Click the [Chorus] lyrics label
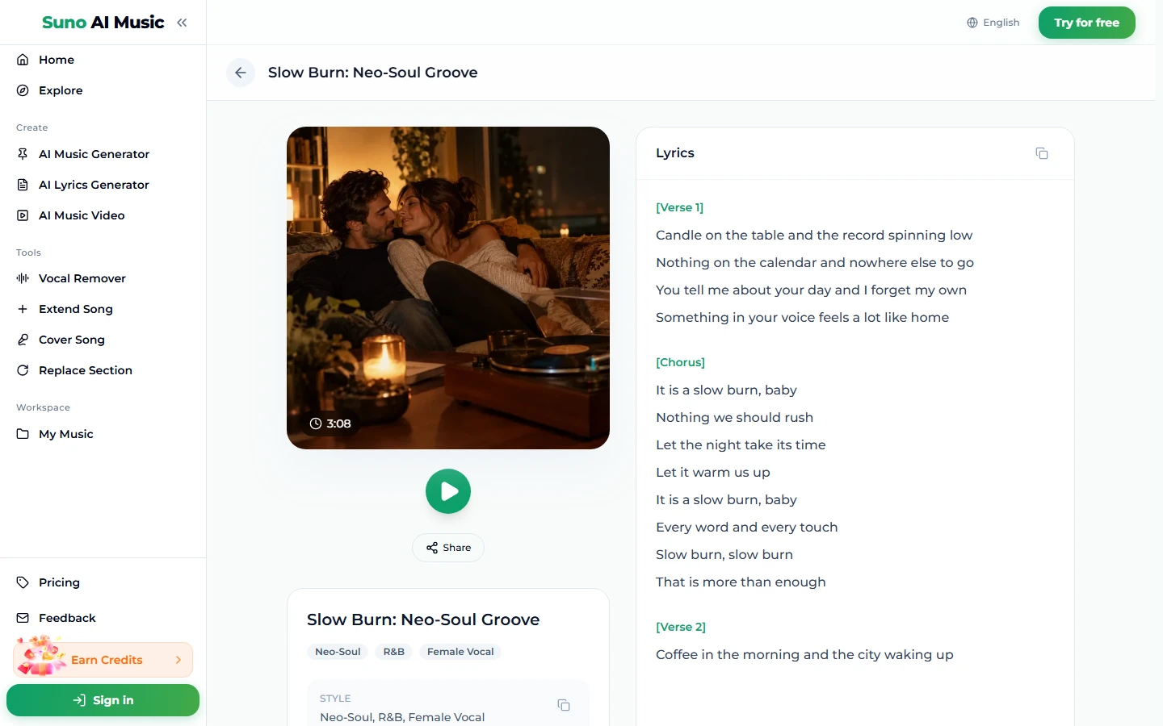The height and width of the screenshot is (726, 1163). (680, 362)
